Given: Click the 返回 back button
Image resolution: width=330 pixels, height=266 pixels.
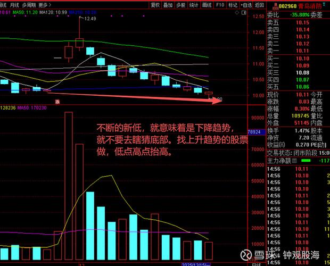Looking at the screenshot, I should tap(259, 5).
